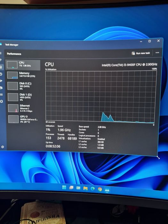This screenshot has width=168, height=224.
Task: Maximize the Task Manager window
Action: 149,41
